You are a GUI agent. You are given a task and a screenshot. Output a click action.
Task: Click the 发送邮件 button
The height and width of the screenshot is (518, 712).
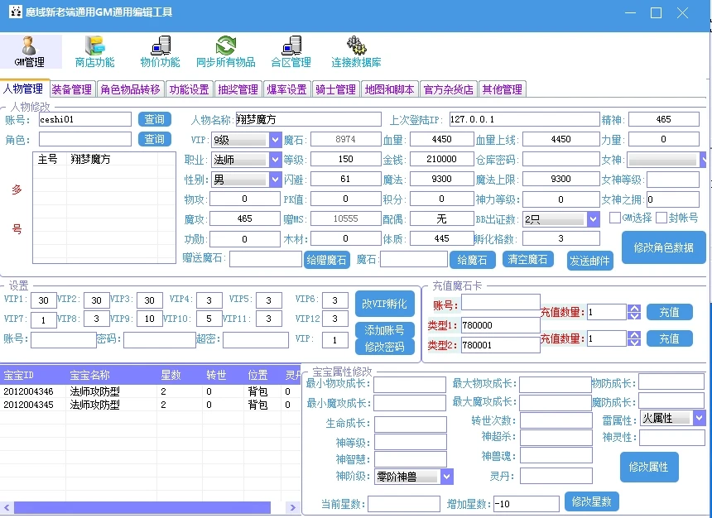589,261
